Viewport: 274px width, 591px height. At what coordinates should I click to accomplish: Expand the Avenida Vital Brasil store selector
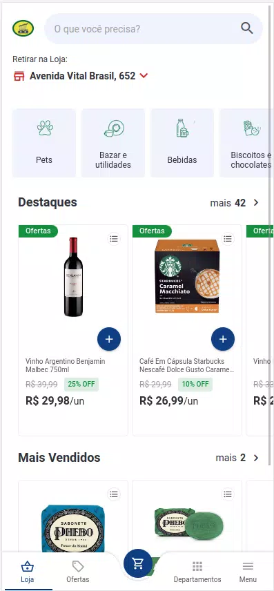coord(81,76)
